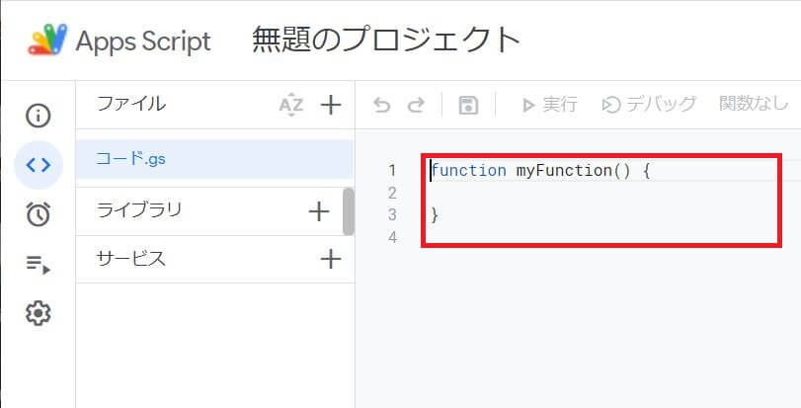Place cursor on line 3 closing brace
This screenshot has width=801, height=408.
(435, 214)
